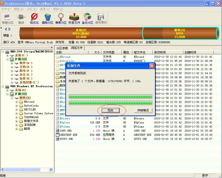Expand the 系统(C:) tree node
This screenshot has height=178, width=222.
[x=7, y=55]
